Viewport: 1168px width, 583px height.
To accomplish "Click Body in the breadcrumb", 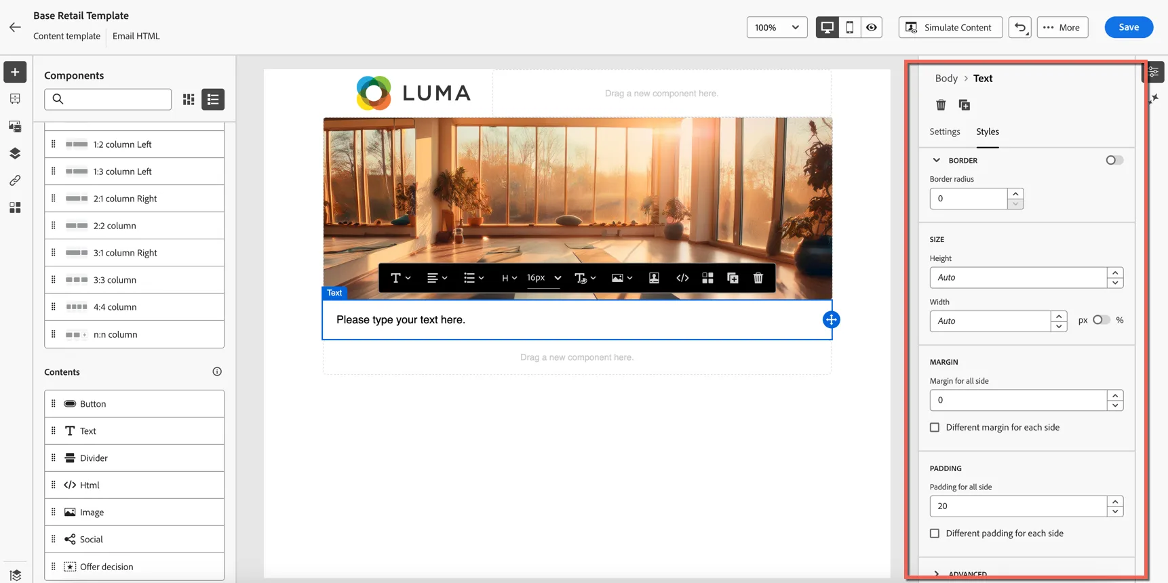I will coord(946,79).
